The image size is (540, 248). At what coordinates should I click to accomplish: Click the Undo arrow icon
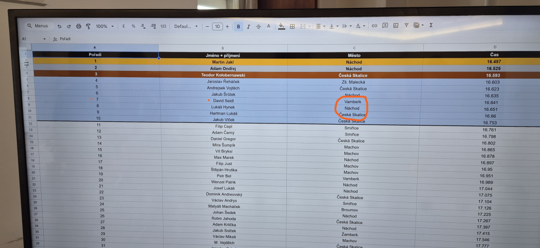click(x=60, y=26)
